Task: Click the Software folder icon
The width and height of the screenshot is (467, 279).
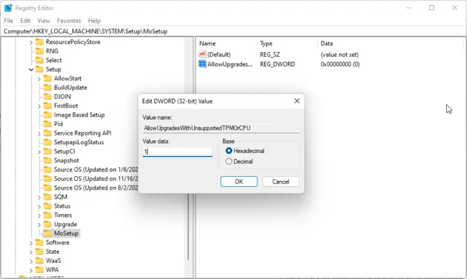Action: pos(39,243)
